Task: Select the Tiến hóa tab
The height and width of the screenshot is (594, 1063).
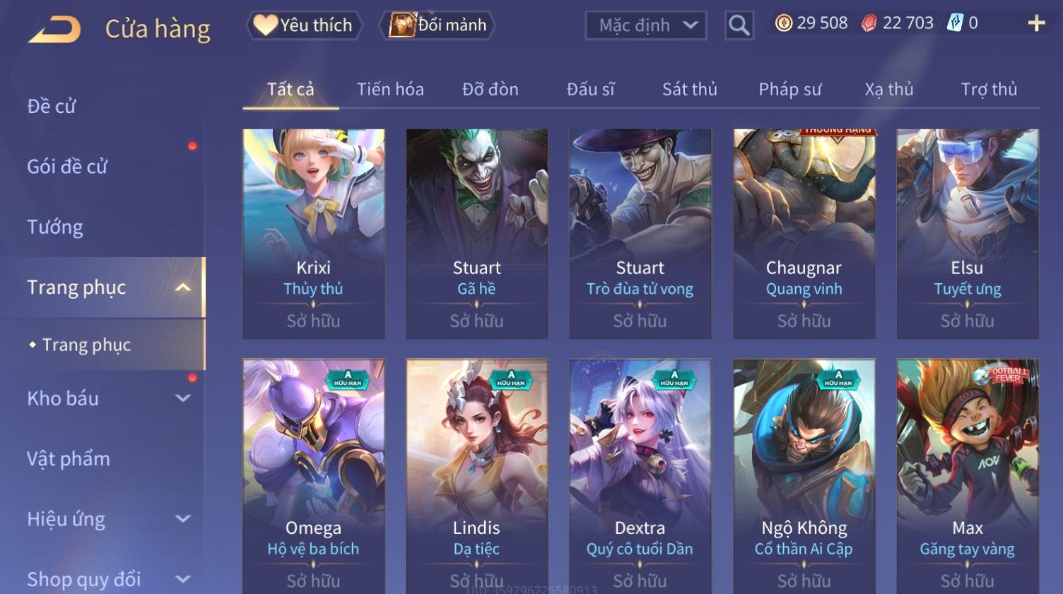Action: [x=390, y=90]
